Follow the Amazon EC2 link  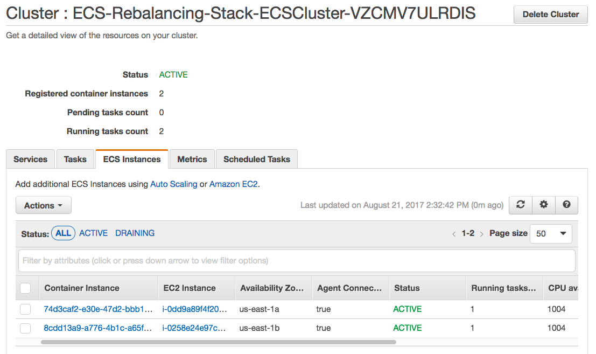[233, 184]
